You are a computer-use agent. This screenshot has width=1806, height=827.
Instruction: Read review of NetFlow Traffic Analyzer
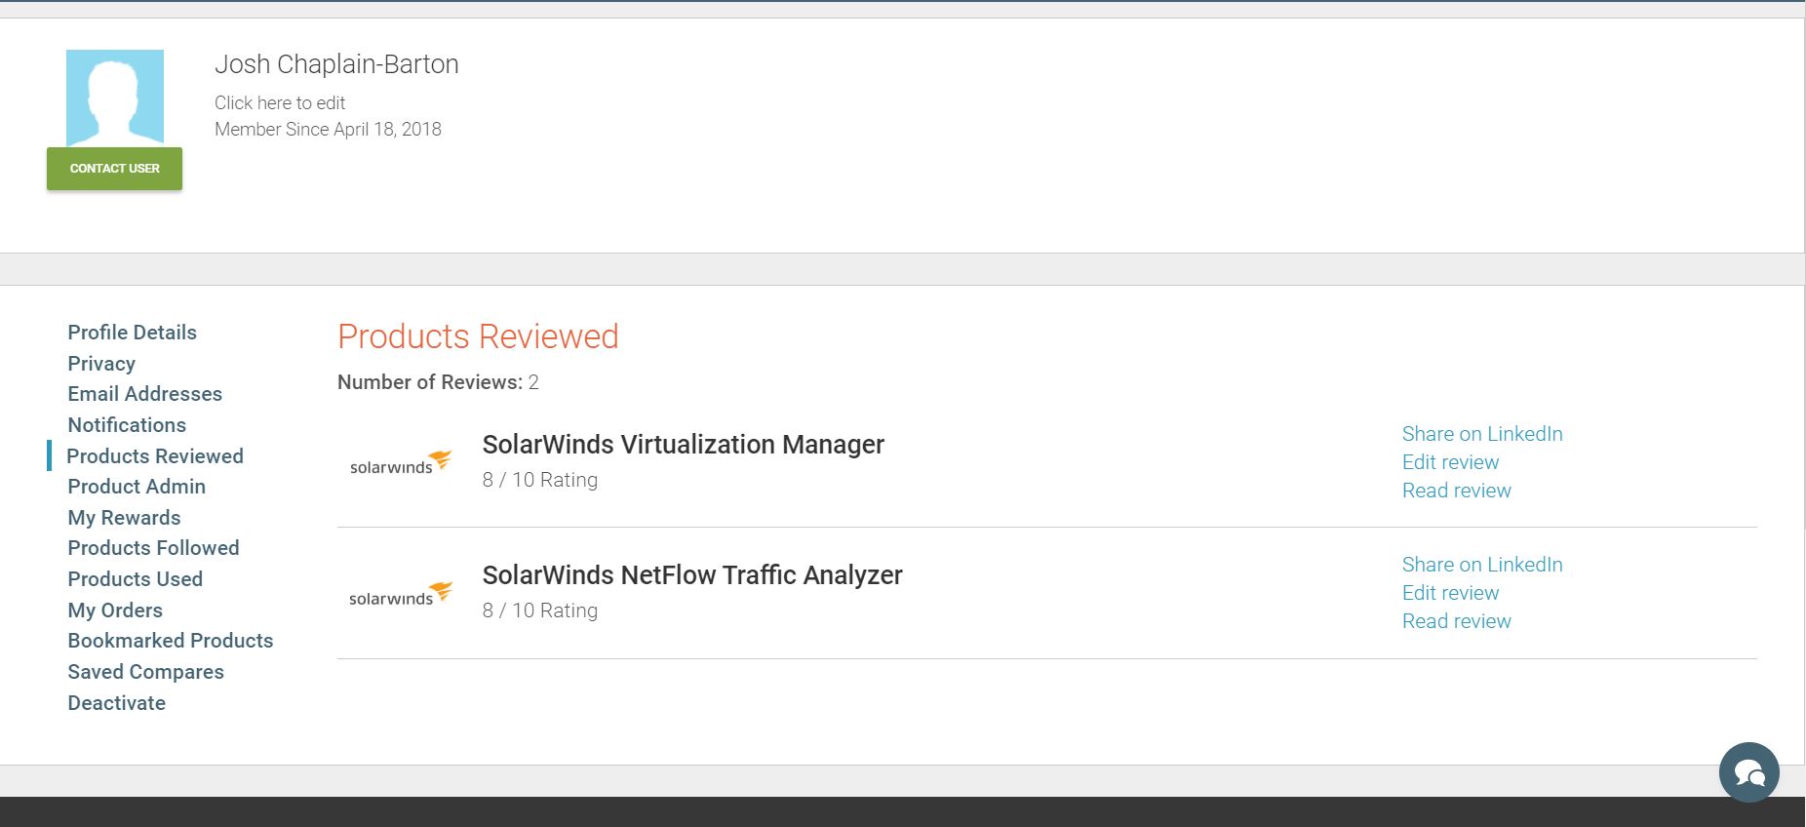click(x=1456, y=621)
